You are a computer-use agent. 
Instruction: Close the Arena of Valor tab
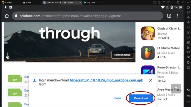(x=60, y=3)
